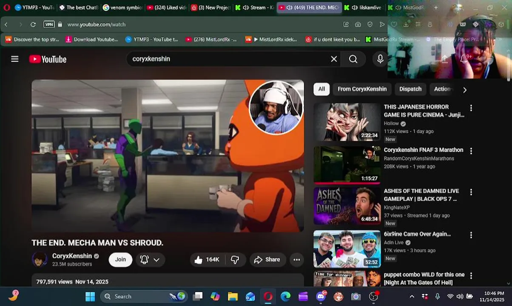
Task: Switch to the lilskamlive Kick tab
Action: tap(363, 7)
